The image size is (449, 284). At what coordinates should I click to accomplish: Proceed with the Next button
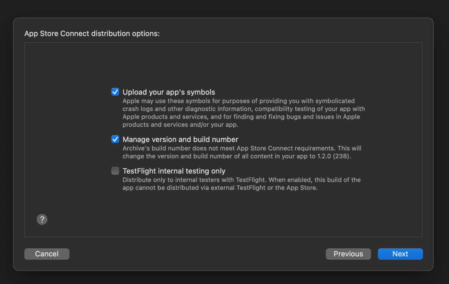(x=400, y=254)
